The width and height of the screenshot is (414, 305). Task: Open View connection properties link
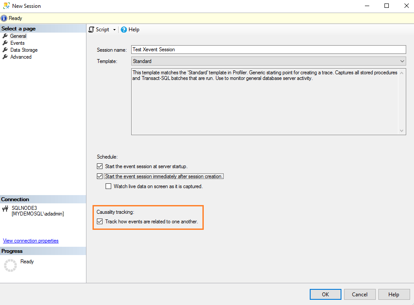[x=30, y=241]
